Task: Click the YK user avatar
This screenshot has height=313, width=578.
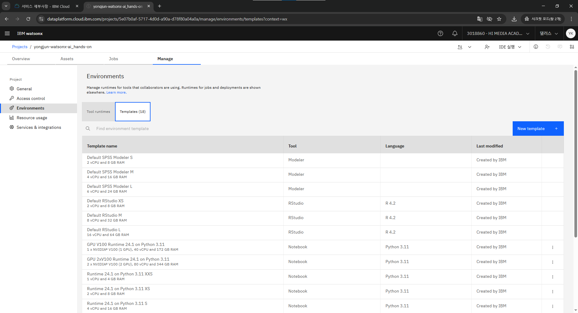Action: click(x=571, y=33)
